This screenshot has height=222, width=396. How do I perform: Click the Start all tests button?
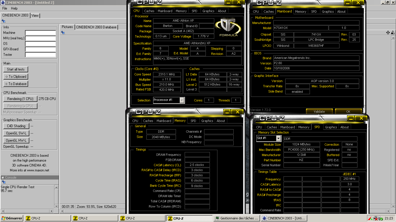(16, 69)
